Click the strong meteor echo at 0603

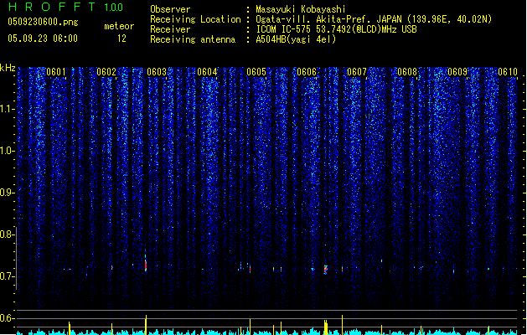coord(146,264)
